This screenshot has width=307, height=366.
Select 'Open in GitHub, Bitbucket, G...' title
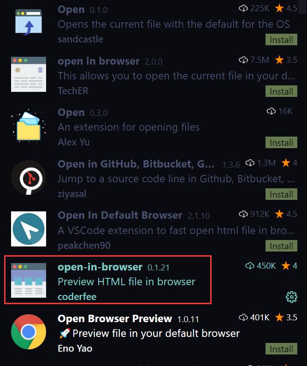pyautogui.click(x=136, y=164)
